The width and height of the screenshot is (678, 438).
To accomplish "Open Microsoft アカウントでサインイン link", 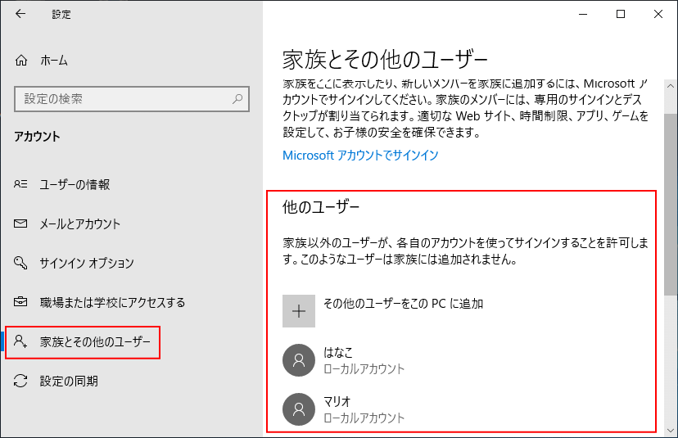I will 360,155.
